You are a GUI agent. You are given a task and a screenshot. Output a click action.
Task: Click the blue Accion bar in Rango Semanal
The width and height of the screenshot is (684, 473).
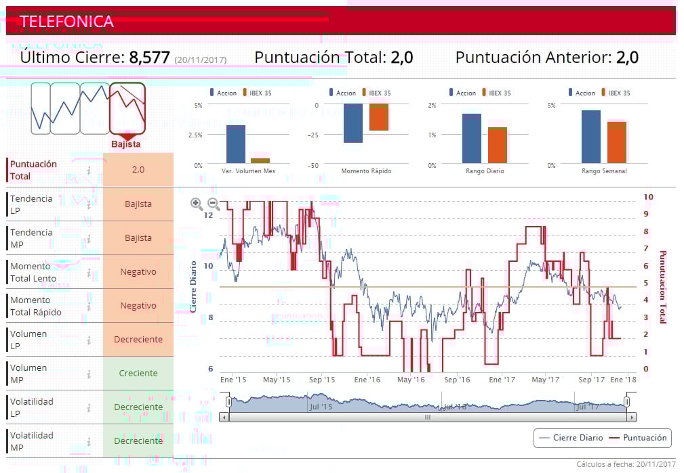[591, 137]
